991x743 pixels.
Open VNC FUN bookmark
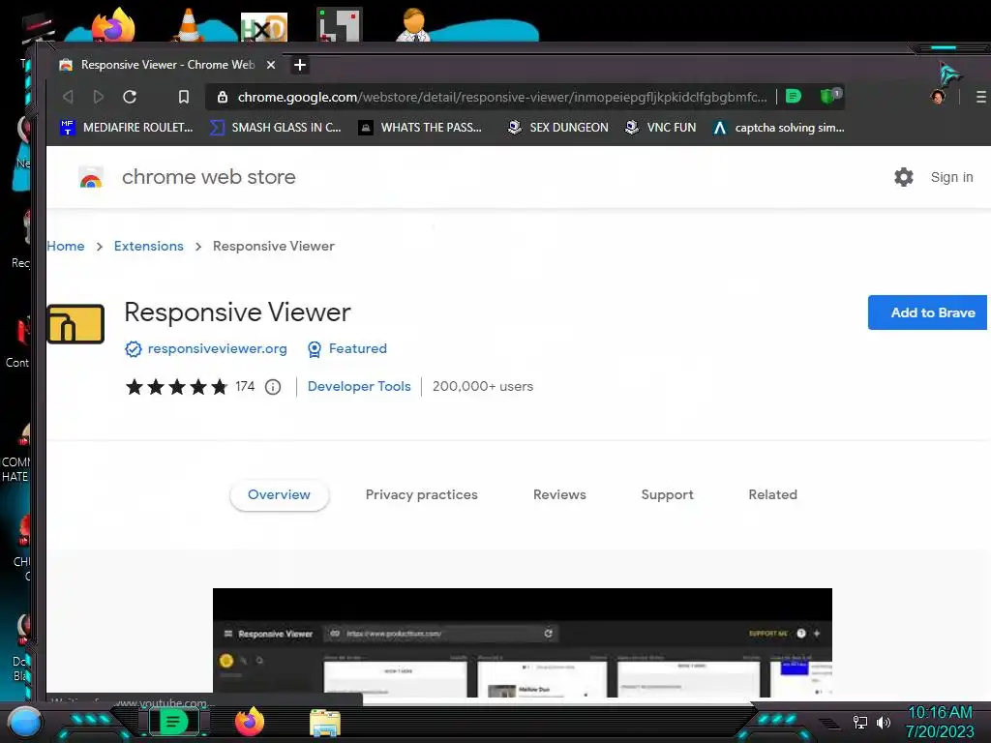pyautogui.click(x=660, y=128)
